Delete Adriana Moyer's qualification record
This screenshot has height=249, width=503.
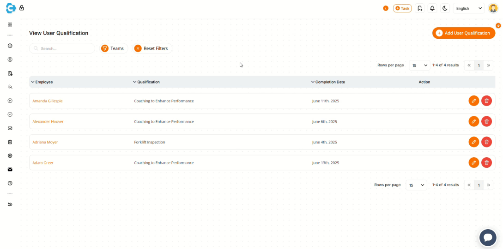486,142
